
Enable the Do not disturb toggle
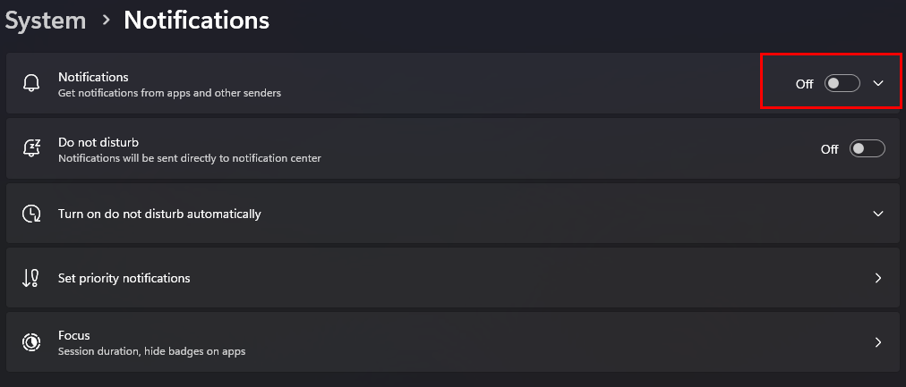point(867,148)
